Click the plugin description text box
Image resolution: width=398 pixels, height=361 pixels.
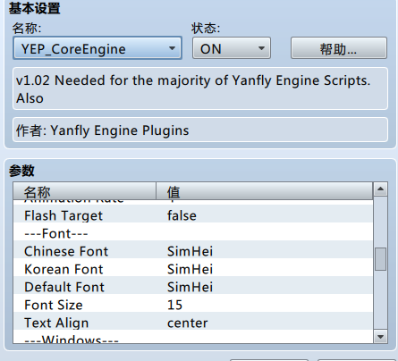[x=200, y=88]
